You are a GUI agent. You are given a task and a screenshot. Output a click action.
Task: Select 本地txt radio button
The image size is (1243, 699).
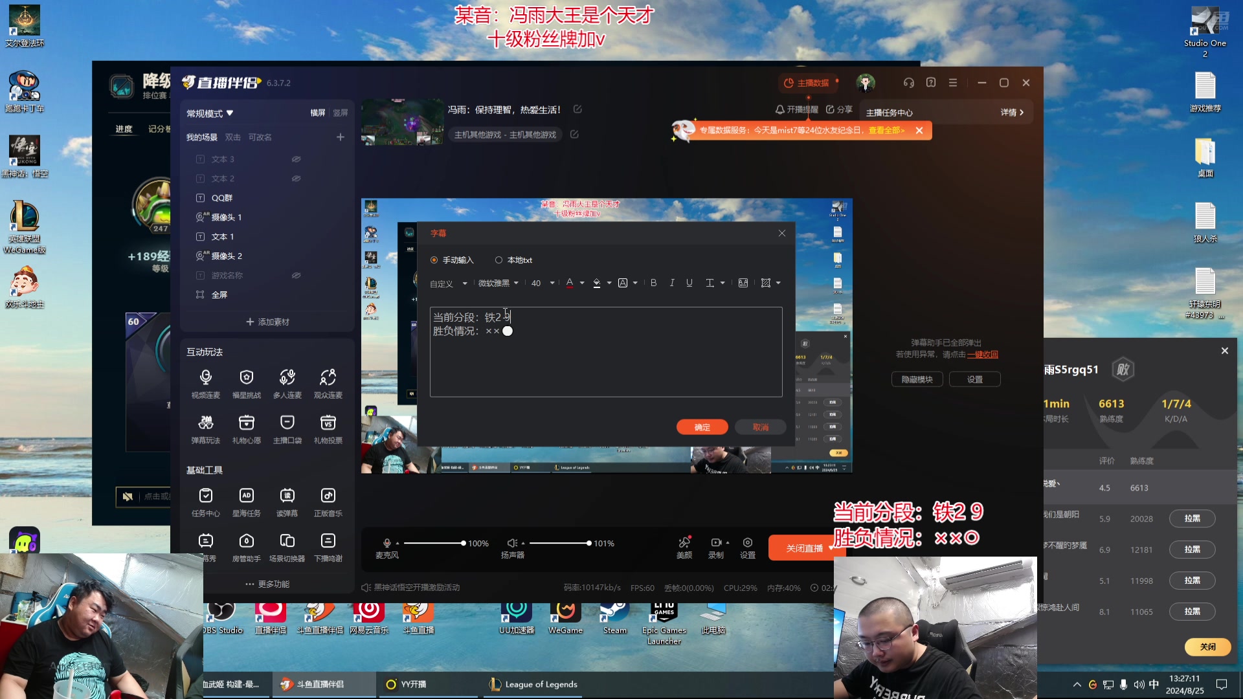tap(498, 260)
